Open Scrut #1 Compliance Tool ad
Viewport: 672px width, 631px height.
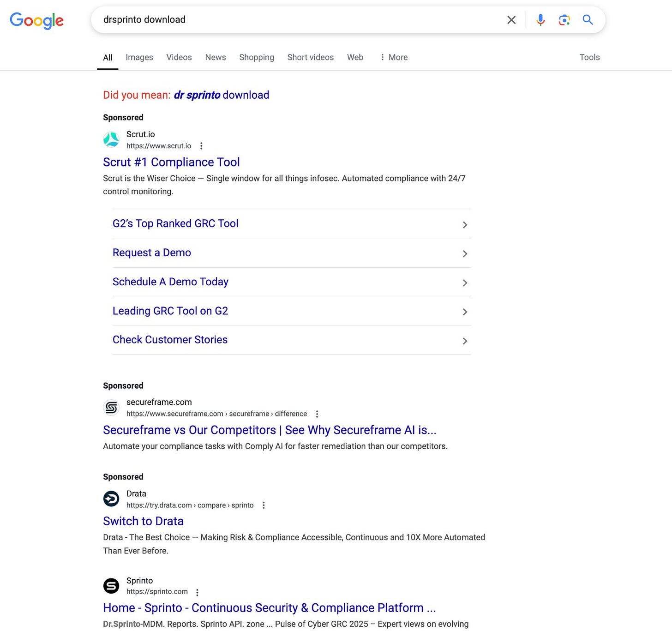pyautogui.click(x=171, y=162)
